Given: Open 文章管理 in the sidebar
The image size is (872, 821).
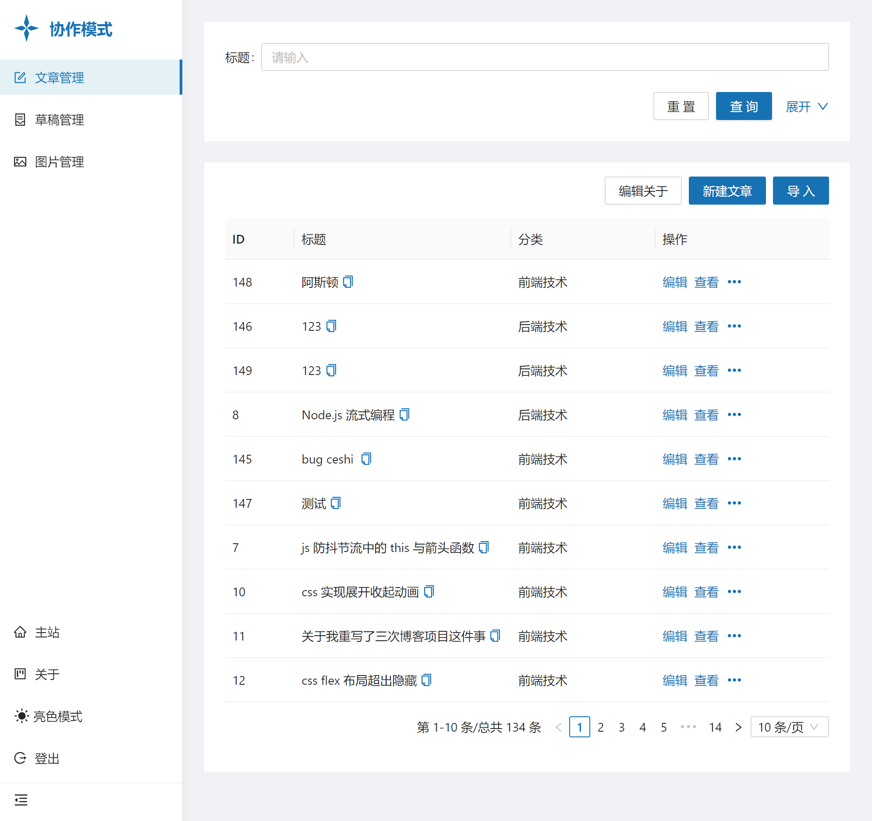Looking at the screenshot, I should pos(91,77).
